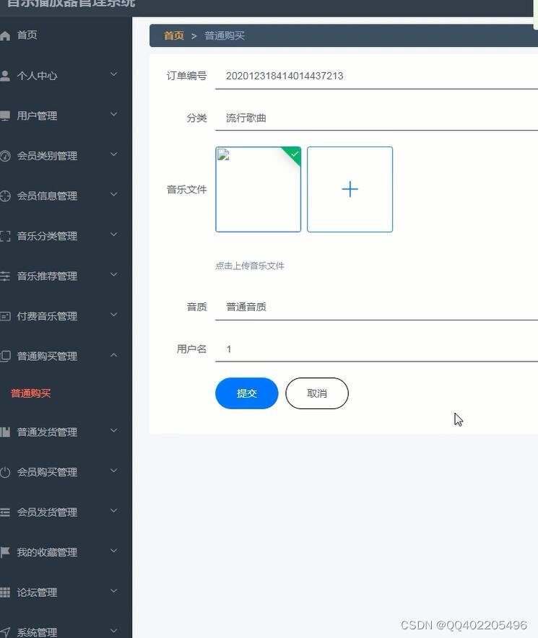
Task: Expand 论坛管理 chevron
Action: coord(114,591)
